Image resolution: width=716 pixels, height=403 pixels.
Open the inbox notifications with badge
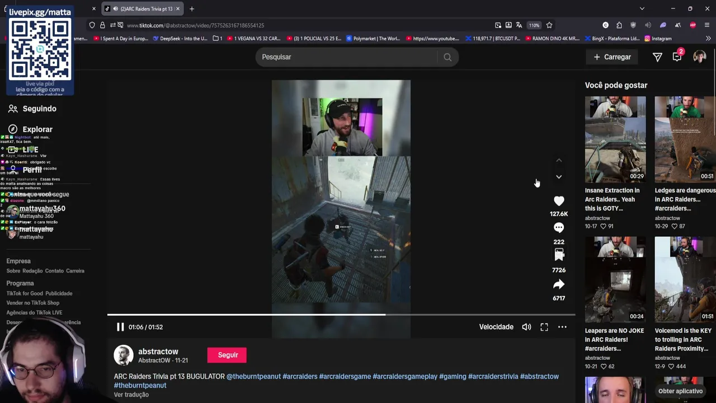(x=677, y=57)
